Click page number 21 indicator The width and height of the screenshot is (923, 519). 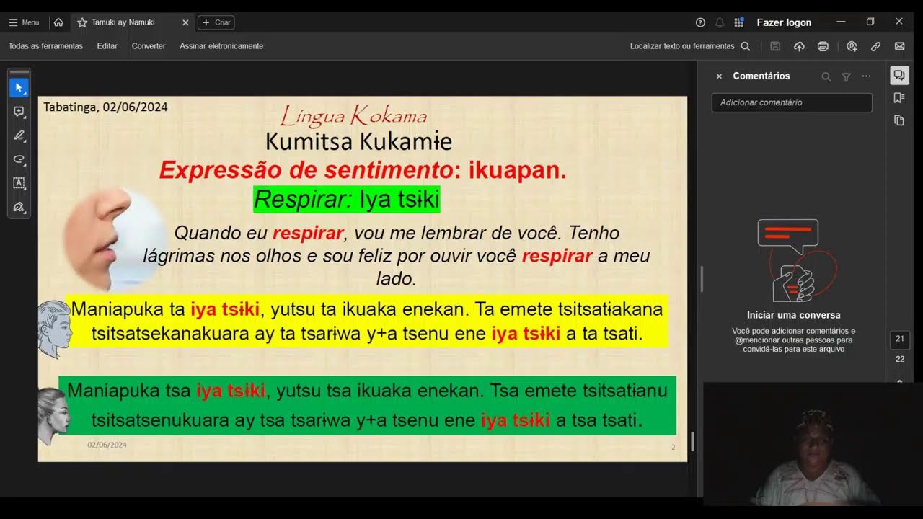(900, 338)
